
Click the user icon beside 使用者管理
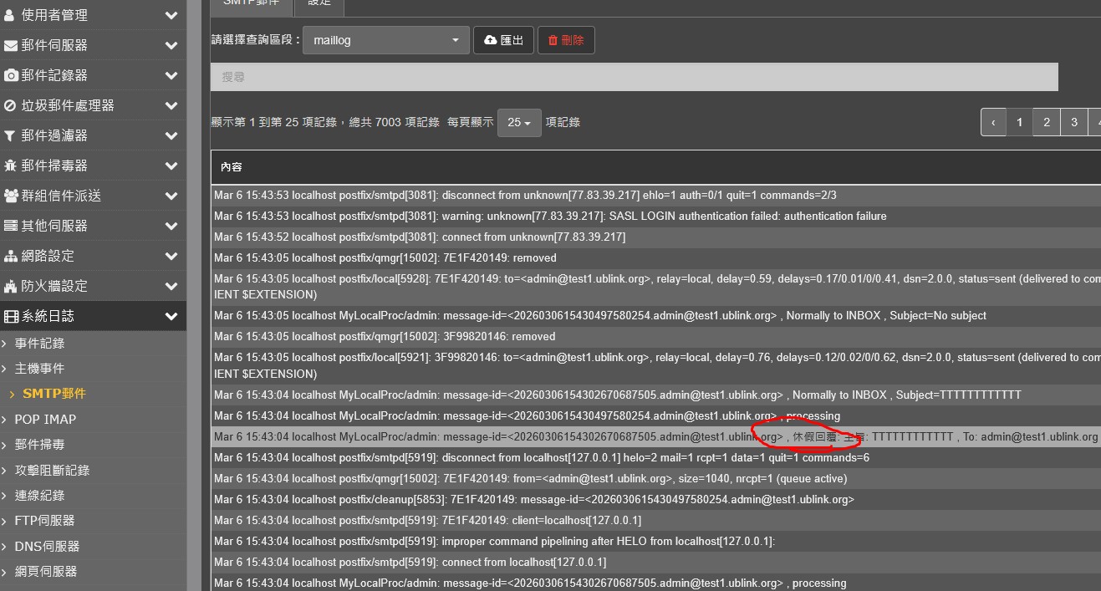coord(10,15)
